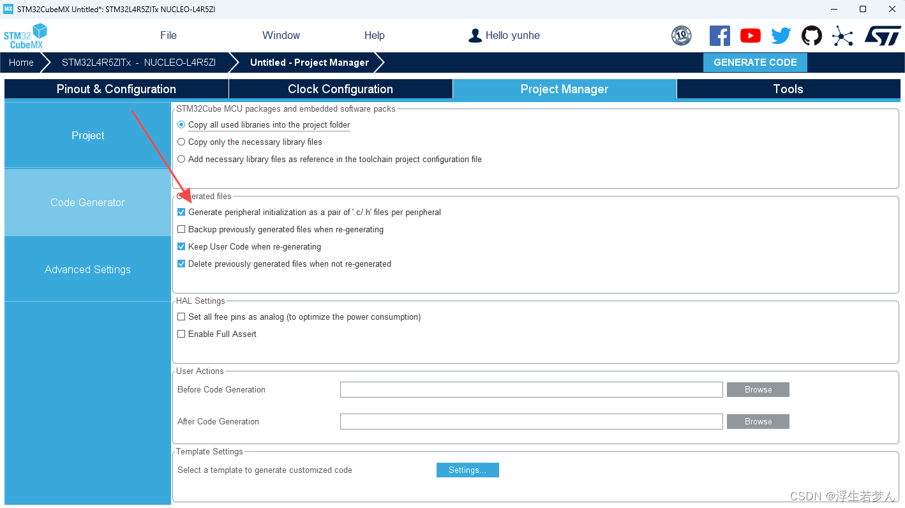Open the Twitter icon link
Viewport: 905px width, 508px height.
781,36
